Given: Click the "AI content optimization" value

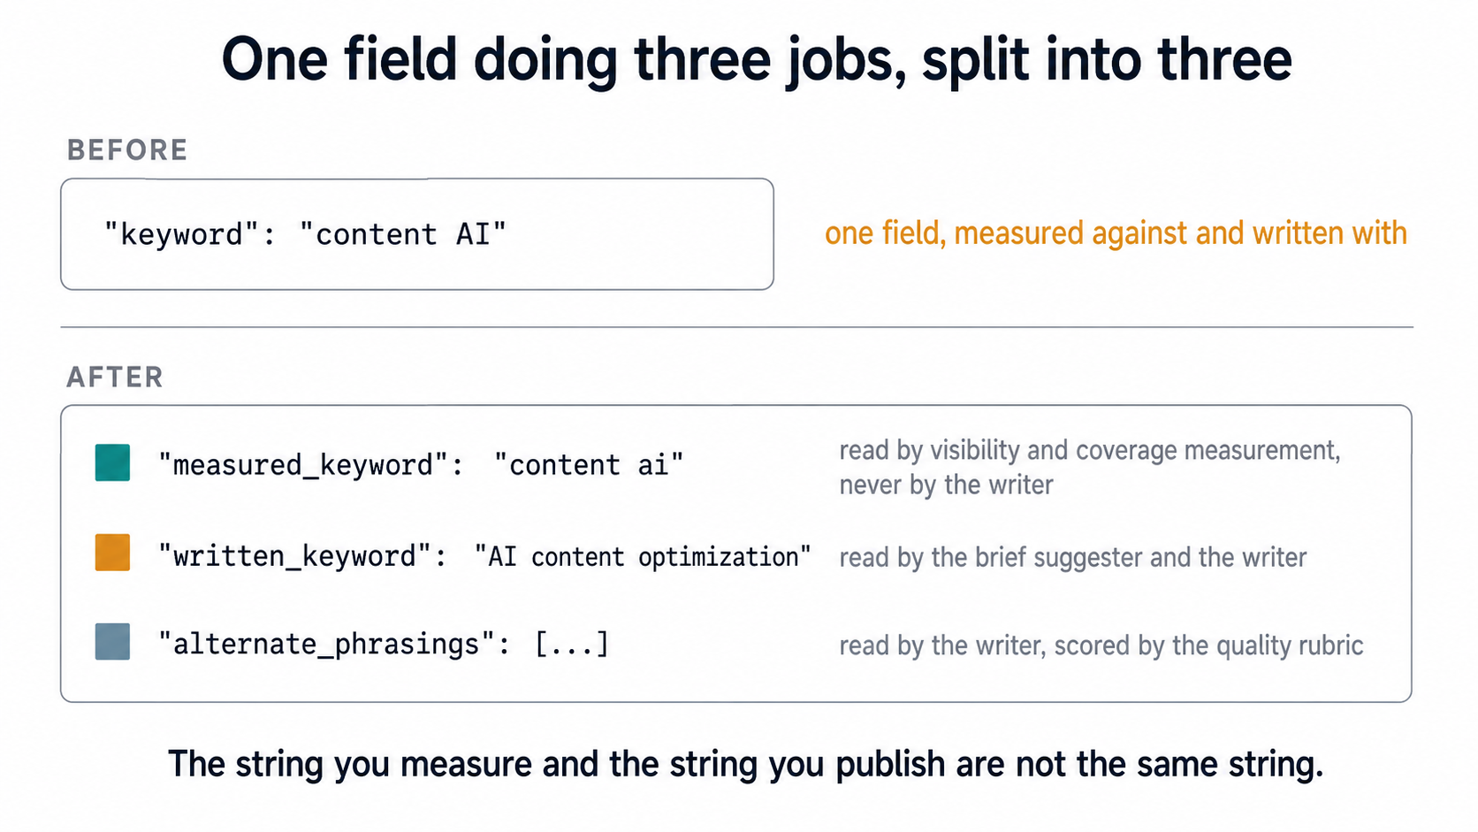Looking at the screenshot, I should click(643, 556).
